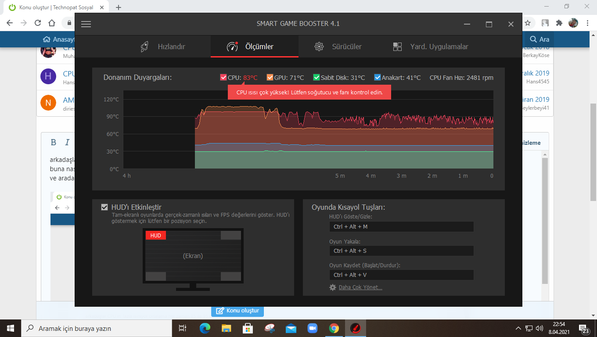Choose the top-right HUD position on screen preview

[x=231, y=236]
